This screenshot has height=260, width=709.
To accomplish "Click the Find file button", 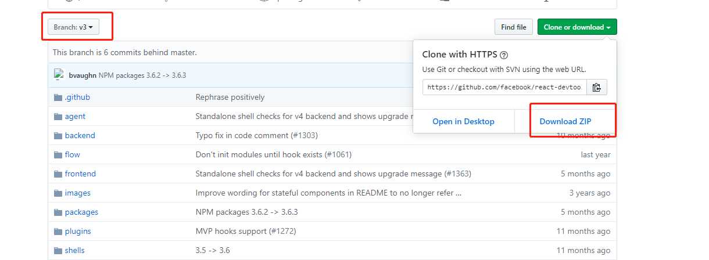I will (514, 27).
